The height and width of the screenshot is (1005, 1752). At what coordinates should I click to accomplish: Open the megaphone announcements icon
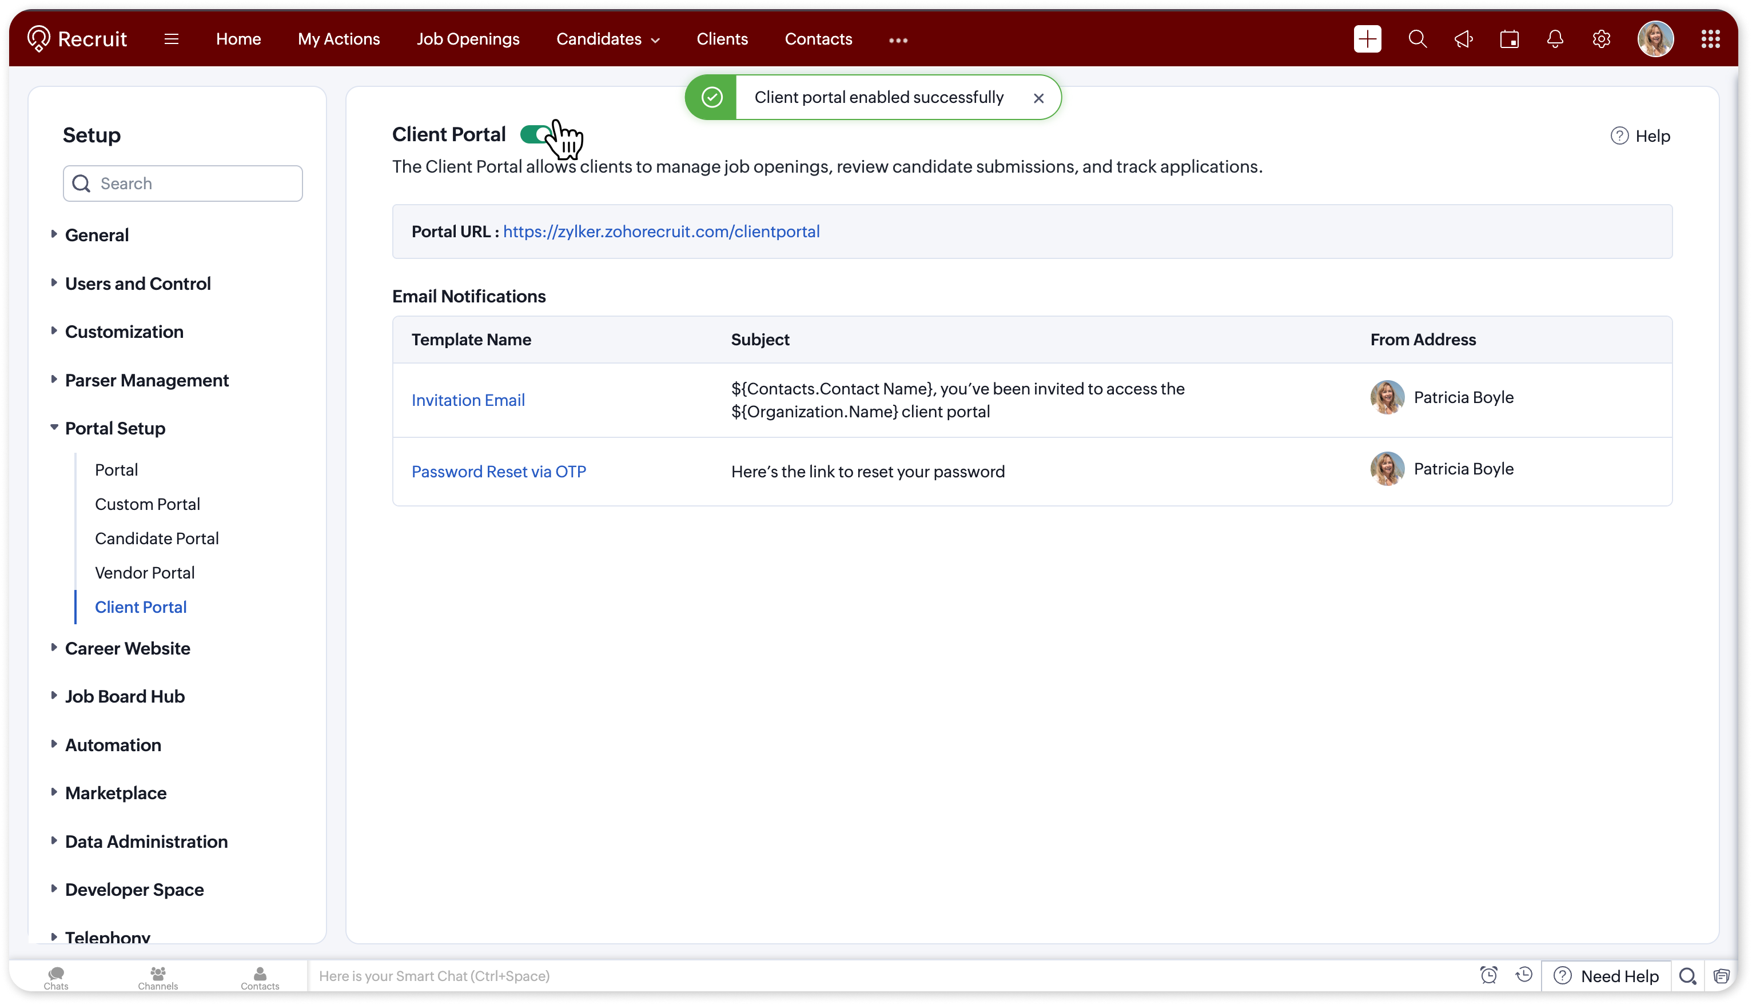[1463, 39]
